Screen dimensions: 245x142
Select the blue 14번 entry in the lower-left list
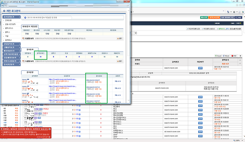pos(5,123)
